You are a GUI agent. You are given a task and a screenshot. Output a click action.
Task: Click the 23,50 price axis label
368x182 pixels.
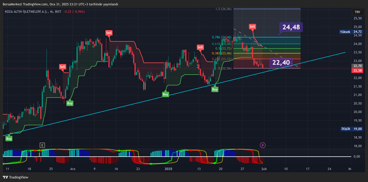[x=357, y=53]
